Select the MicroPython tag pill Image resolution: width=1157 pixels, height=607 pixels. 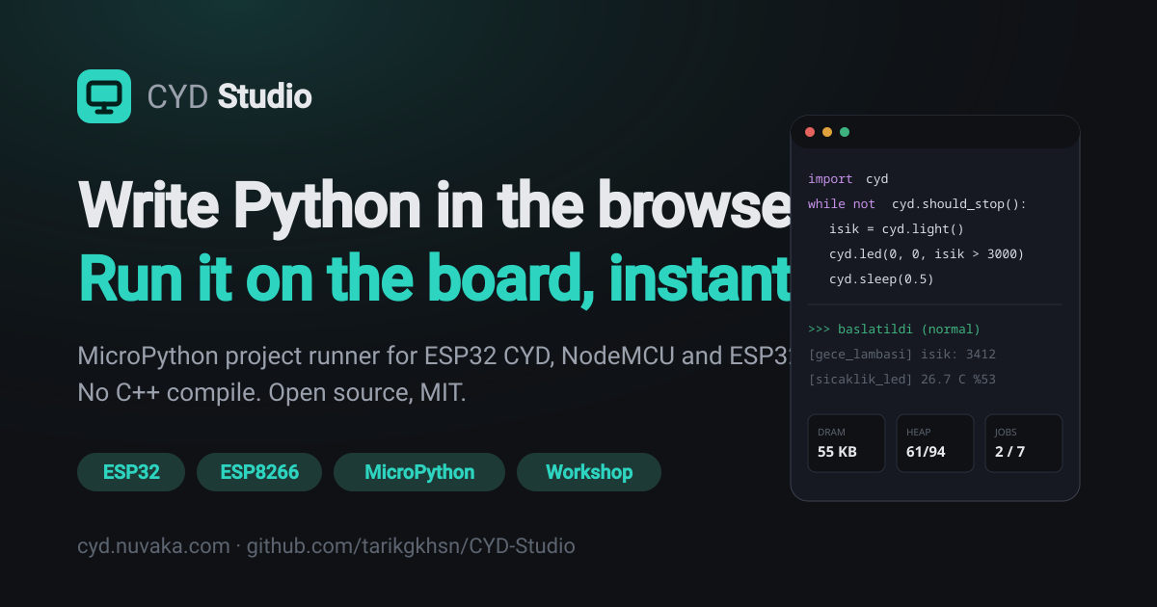pos(419,472)
